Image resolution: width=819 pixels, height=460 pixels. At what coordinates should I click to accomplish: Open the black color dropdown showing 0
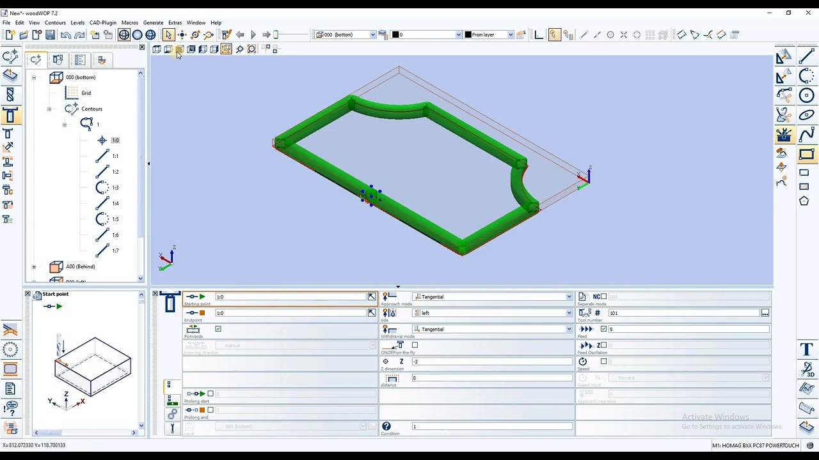(458, 34)
